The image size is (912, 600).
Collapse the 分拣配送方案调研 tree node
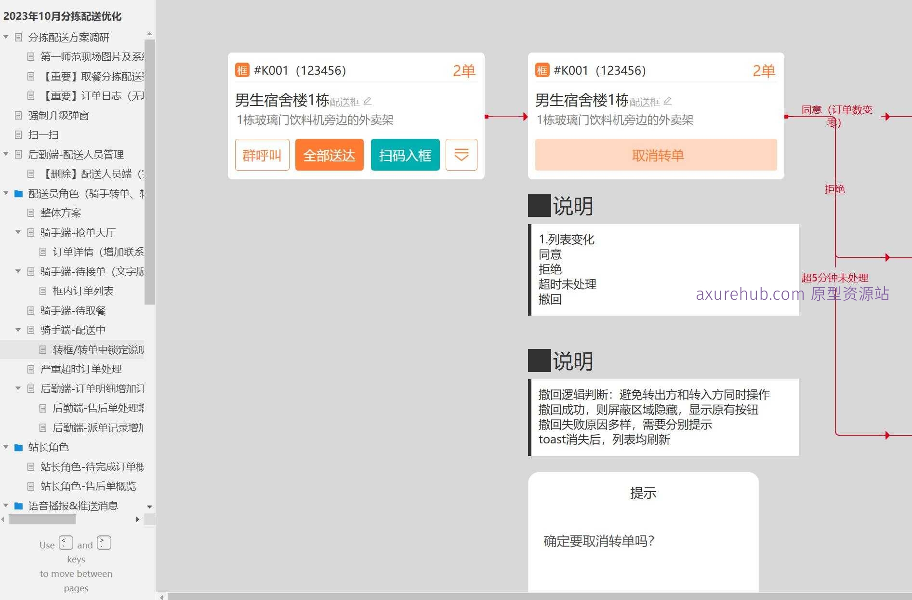click(6, 37)
